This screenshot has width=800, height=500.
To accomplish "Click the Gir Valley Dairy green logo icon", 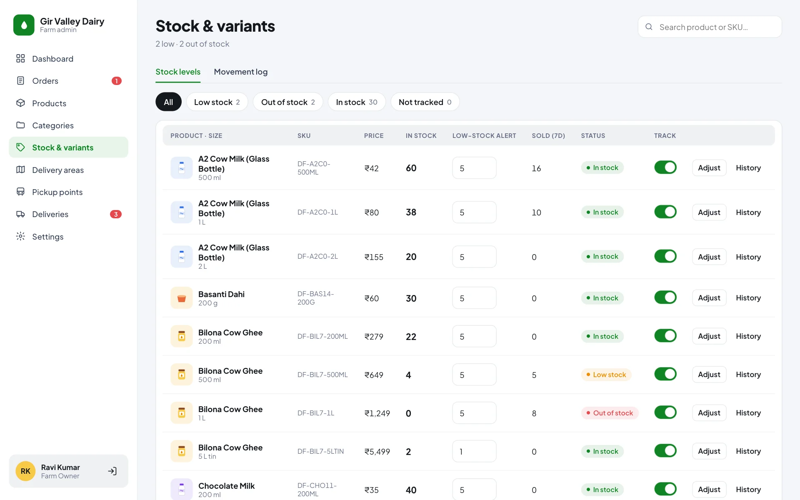I will 24,25.
